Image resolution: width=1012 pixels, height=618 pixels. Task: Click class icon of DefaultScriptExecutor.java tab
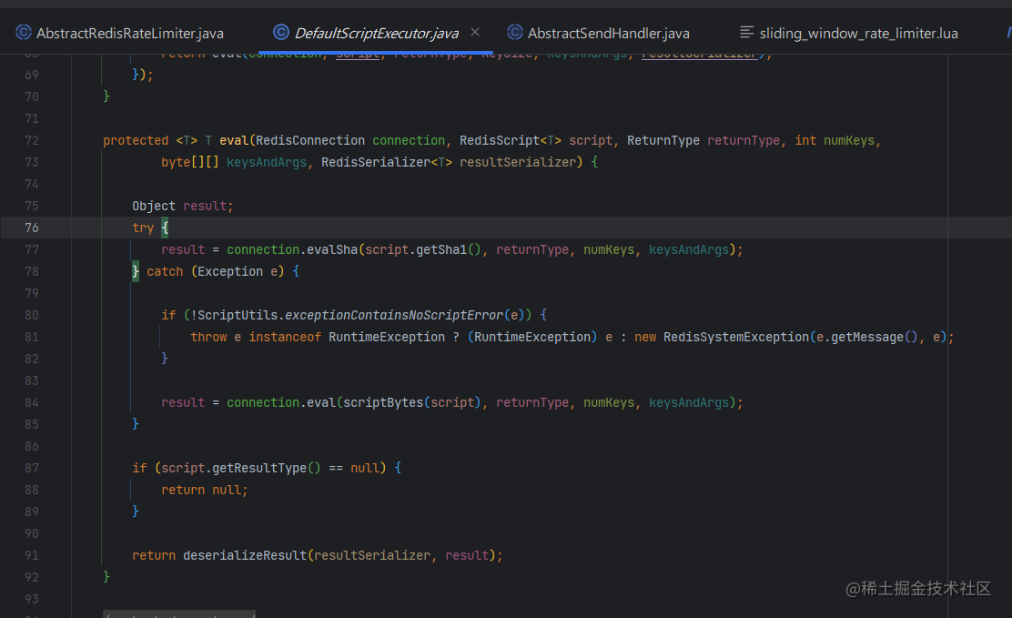pyautogui.click(x=280, y=32)
